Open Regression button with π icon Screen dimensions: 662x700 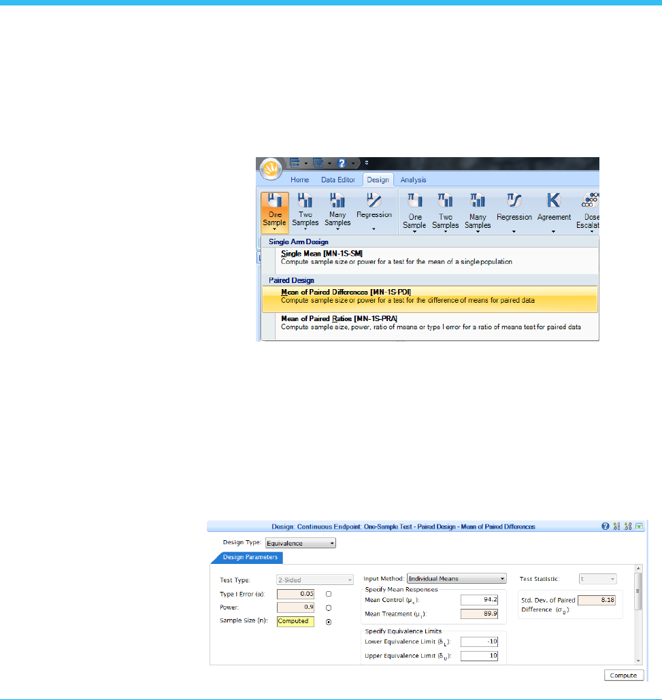click(514, 212)
